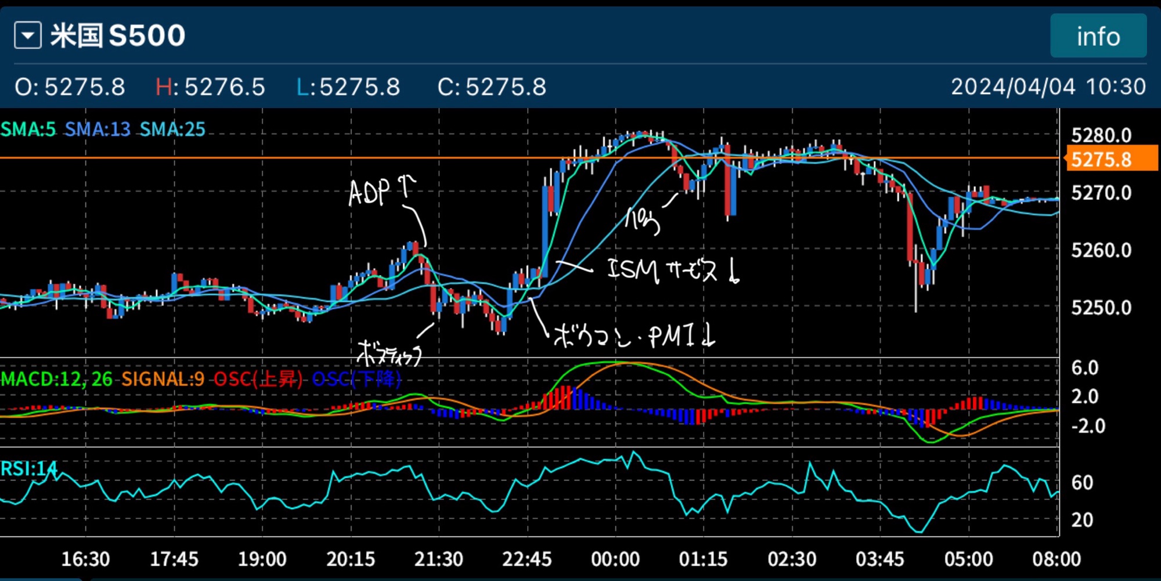Open the symbol dropdown arrow beside 米国S500
Screen dimensions: 1161x581
tap(27, 36)
